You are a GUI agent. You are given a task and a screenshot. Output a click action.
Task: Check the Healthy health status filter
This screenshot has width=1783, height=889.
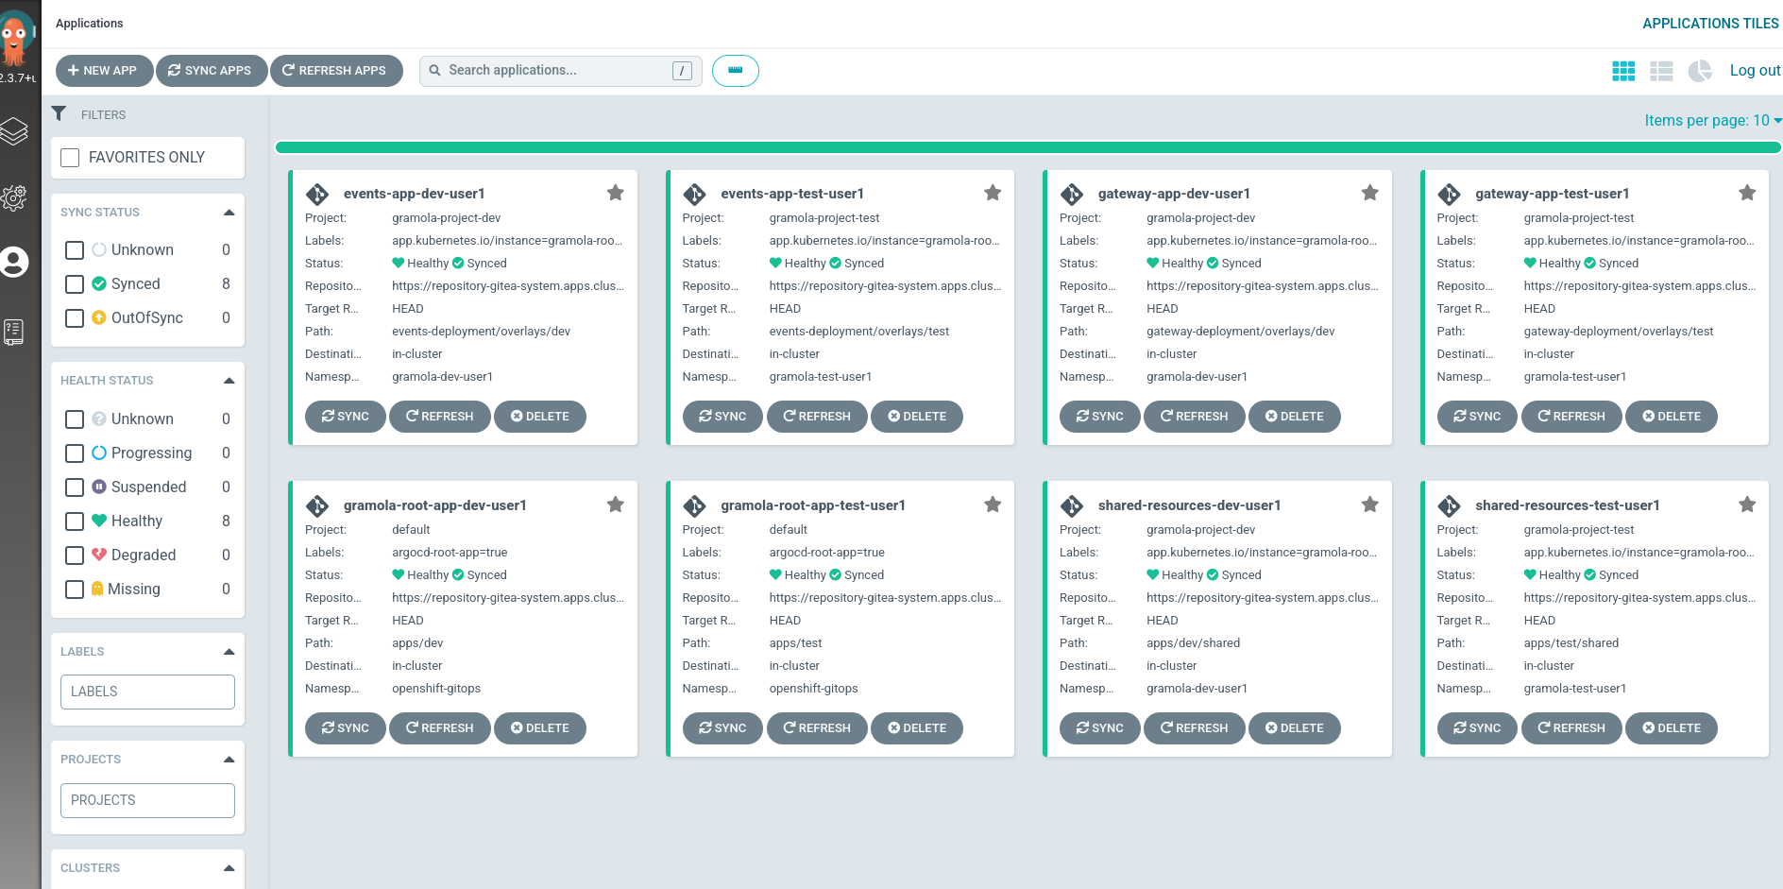(75, 521)
